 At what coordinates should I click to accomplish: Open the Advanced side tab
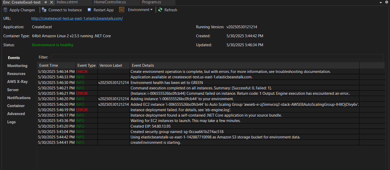(x=16, y=114)
